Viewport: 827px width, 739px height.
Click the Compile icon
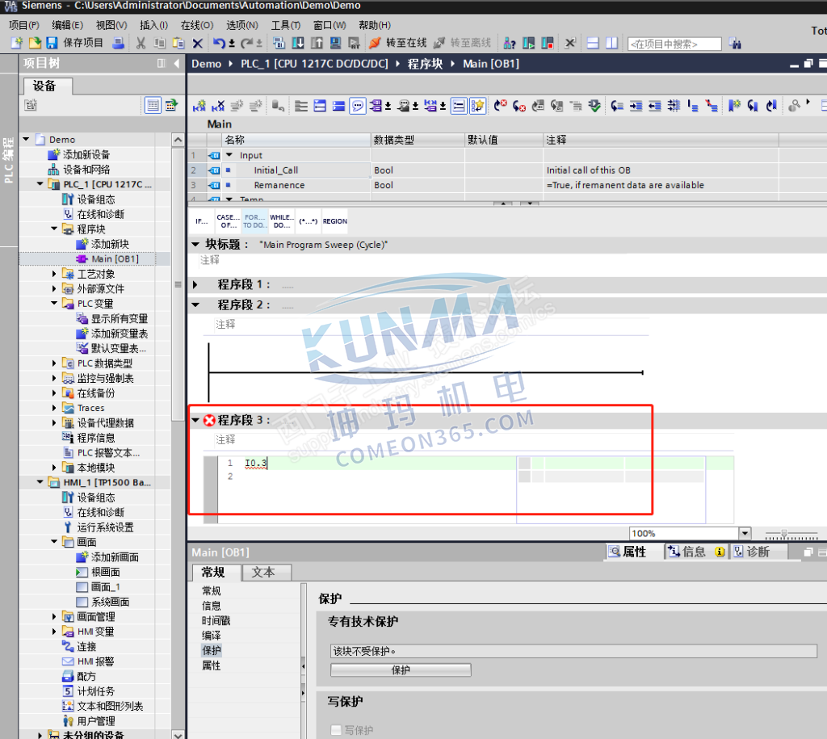coord(279,43)
